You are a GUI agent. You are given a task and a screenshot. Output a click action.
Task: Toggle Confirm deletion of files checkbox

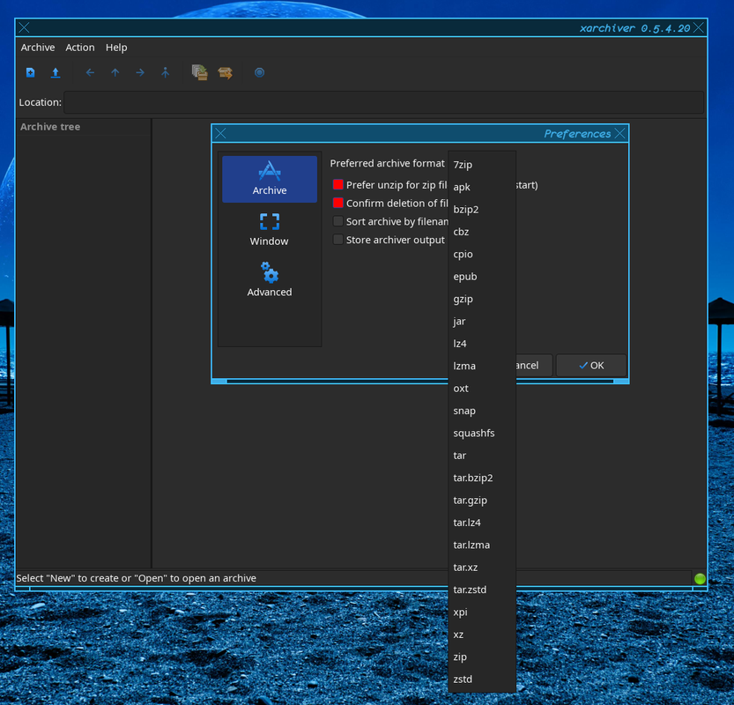click(338, 203)
